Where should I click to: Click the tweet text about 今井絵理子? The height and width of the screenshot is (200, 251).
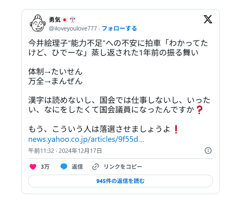coord(118,48)
